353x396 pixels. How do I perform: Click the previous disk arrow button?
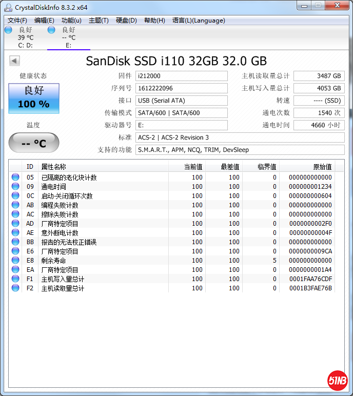point(14,61)
